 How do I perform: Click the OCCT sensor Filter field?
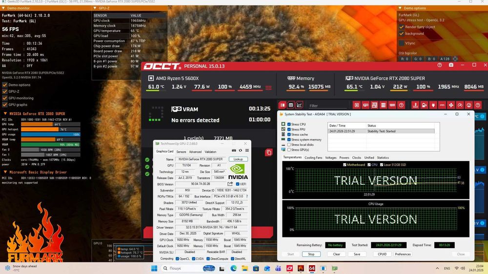328,105
